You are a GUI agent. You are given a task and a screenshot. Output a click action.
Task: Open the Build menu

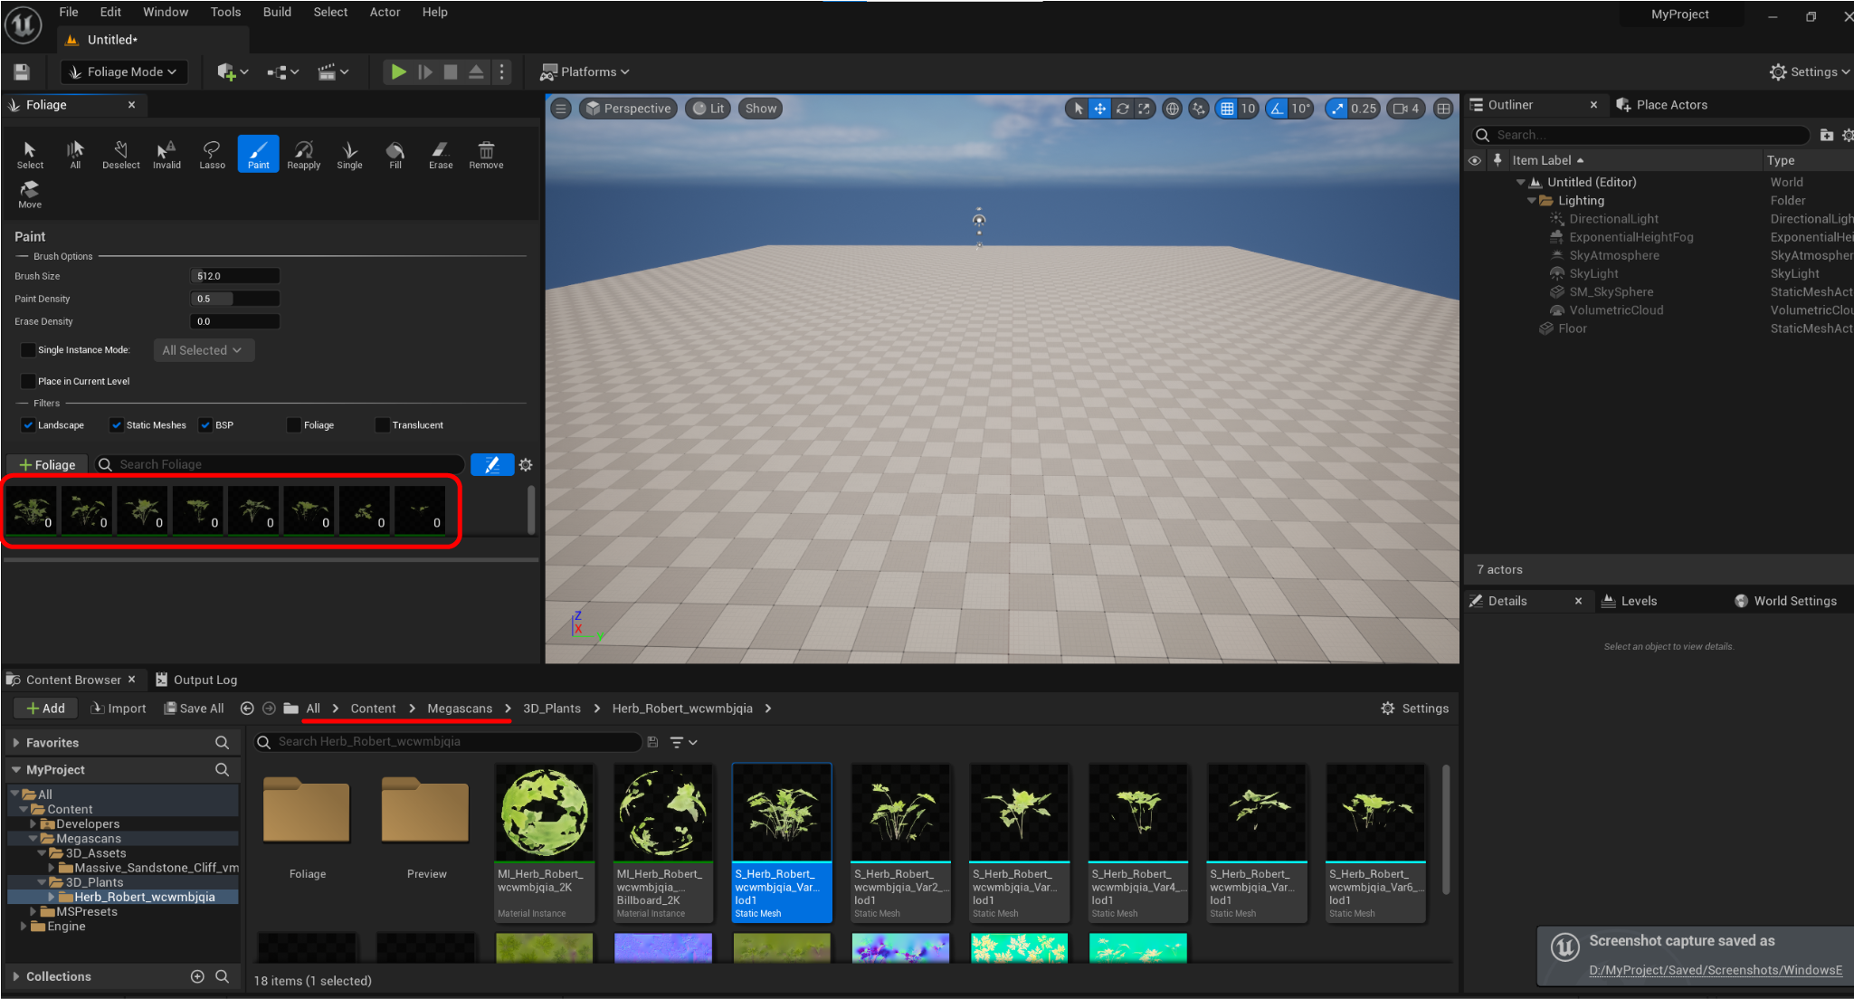(x=277, y=12)
